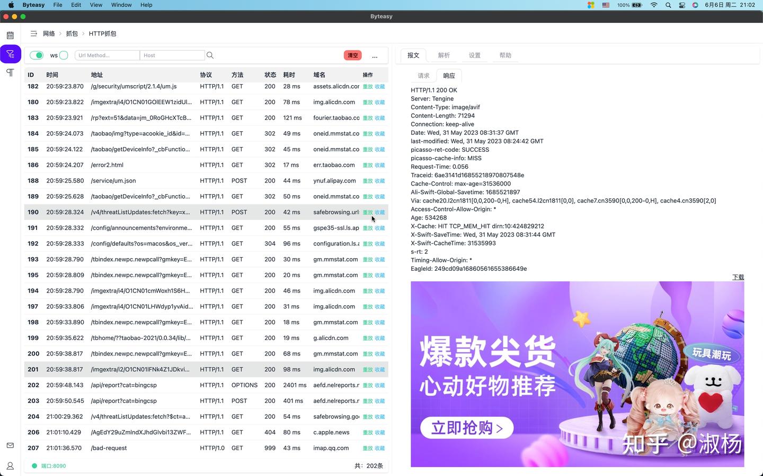Turn off the green capture toggle switch

coord(36,55)
